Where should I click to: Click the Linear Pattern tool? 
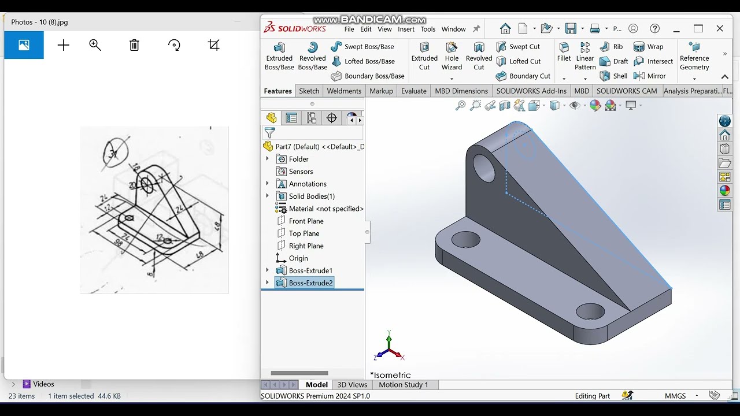point(585,56)
